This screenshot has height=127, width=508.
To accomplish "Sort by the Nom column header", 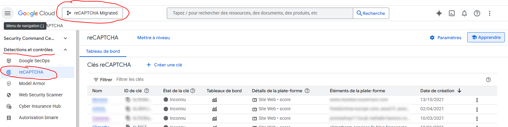I will pyautogui.click(x=97, y=91).
